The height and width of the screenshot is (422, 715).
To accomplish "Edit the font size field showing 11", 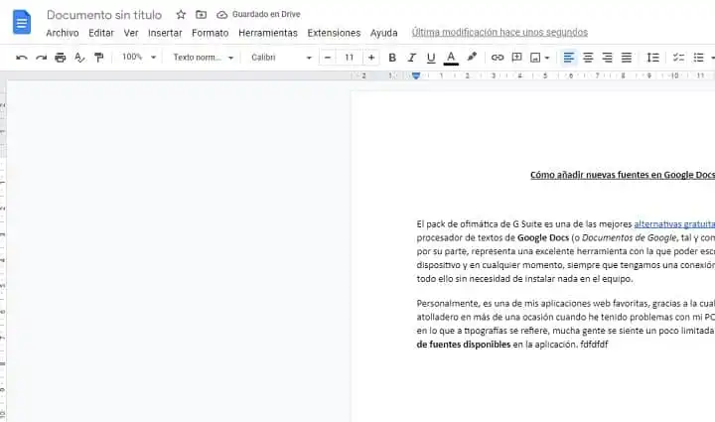I will (x=350, y=58).
